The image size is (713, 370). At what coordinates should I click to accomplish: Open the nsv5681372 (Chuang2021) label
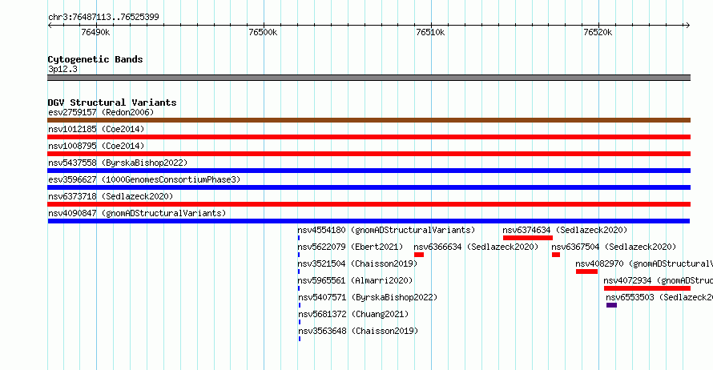click(x=353, y=314)
